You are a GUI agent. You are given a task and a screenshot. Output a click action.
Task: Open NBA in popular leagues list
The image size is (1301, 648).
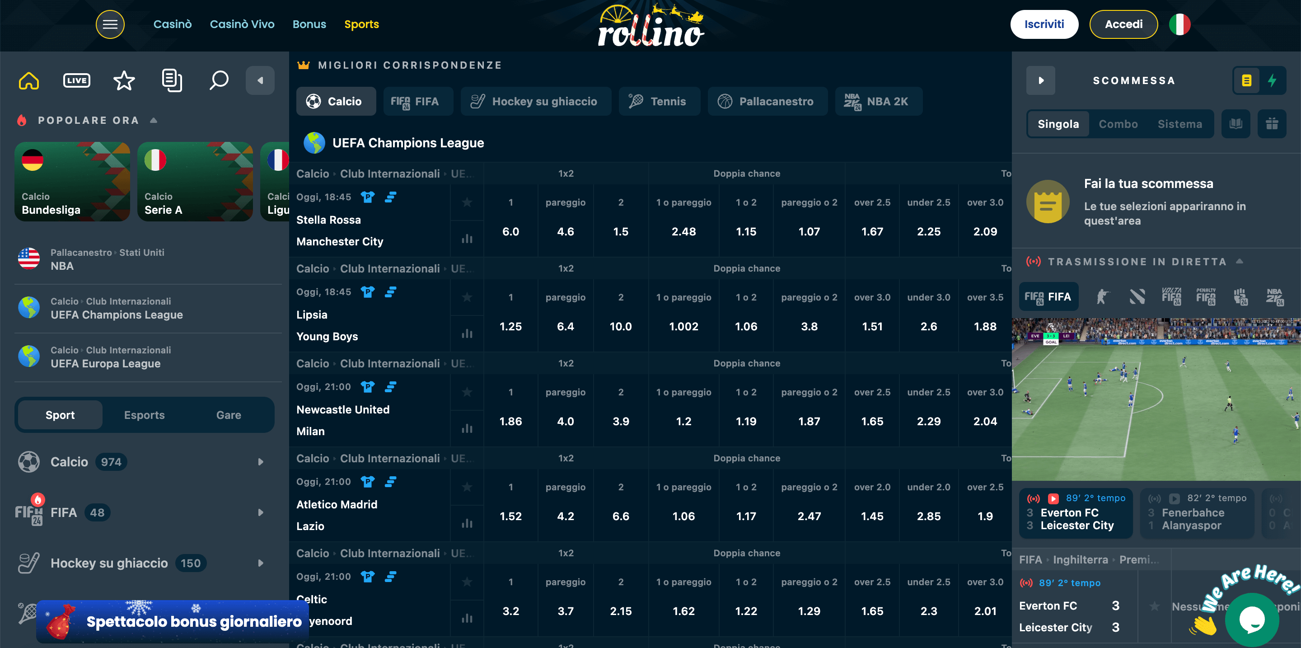coord(148,259)
